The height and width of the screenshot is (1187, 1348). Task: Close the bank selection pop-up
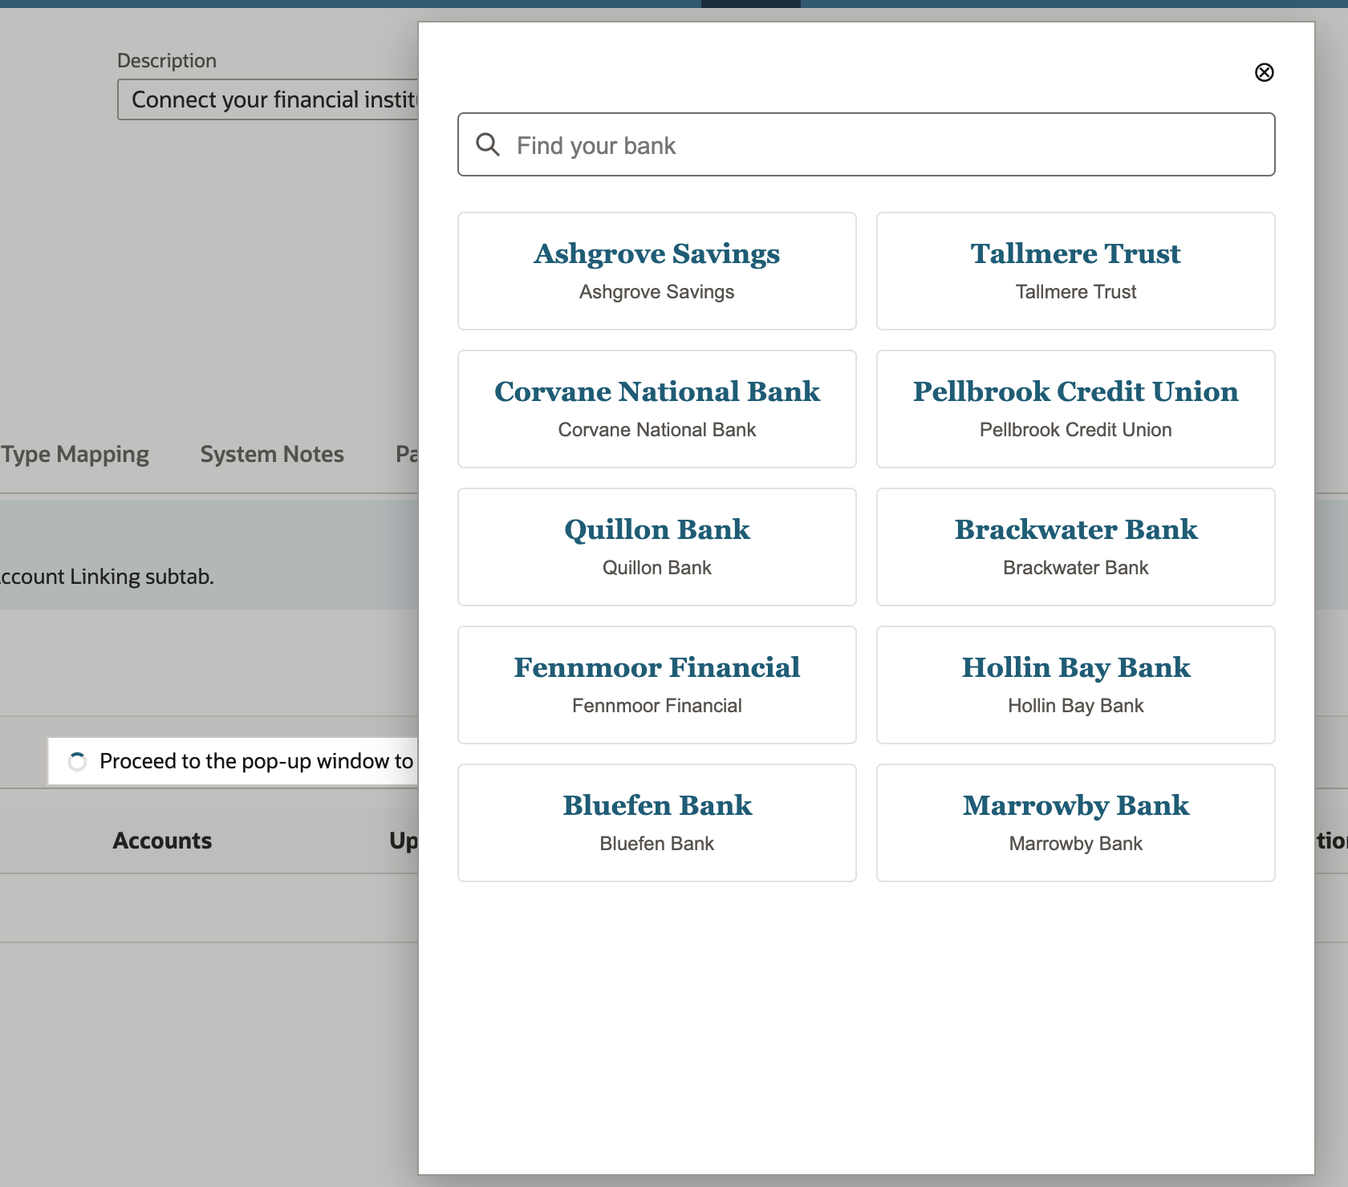point(1264,72)
